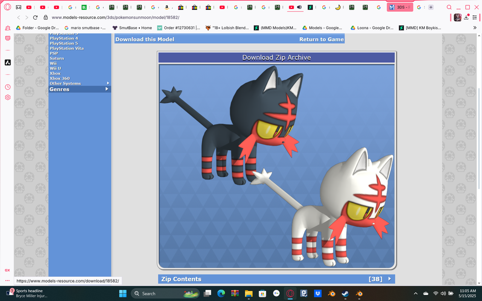Click the GX icon at sidebar bottom
The height and width of the screenshot is (301, 482).
pos(7,270)
